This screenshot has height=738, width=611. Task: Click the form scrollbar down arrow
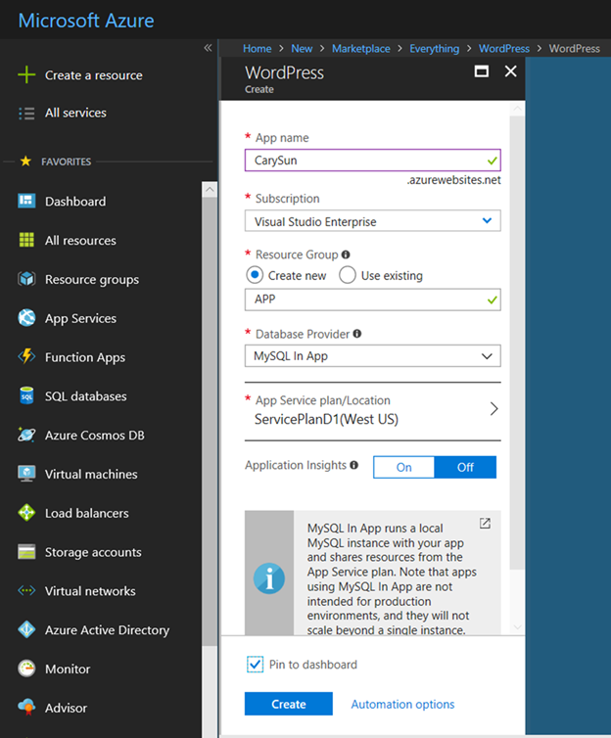pyautogui.click(x=517, y=627)
